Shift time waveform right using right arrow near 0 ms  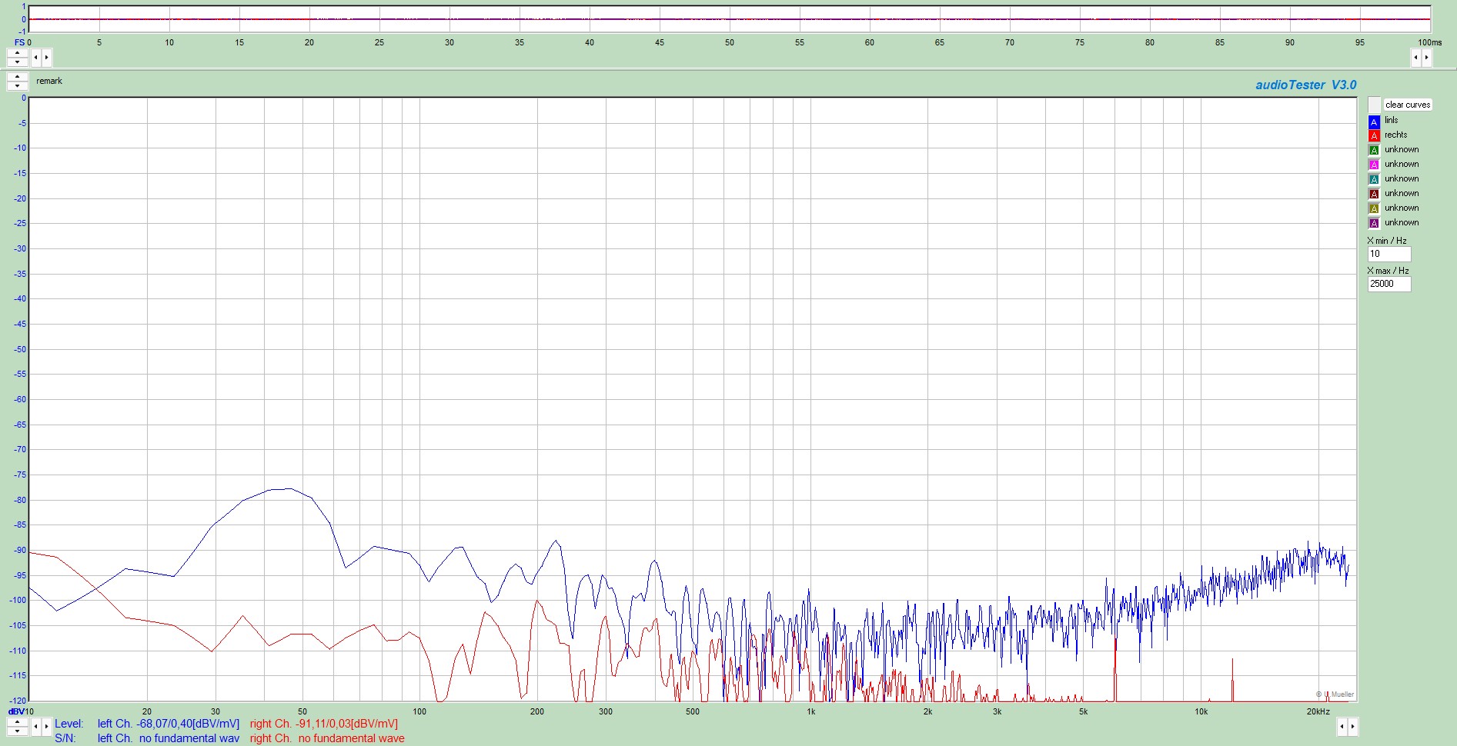pos(46,57)
